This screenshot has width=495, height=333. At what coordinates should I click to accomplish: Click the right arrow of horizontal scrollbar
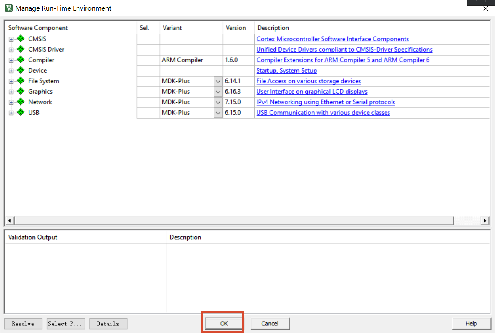pos(484,220)
